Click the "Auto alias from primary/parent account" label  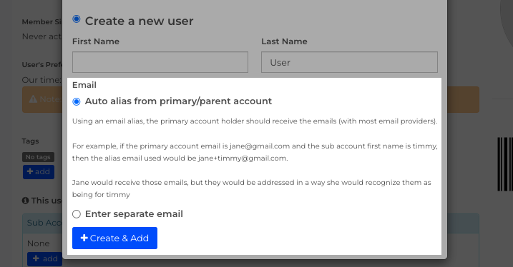tap(178, 101)
